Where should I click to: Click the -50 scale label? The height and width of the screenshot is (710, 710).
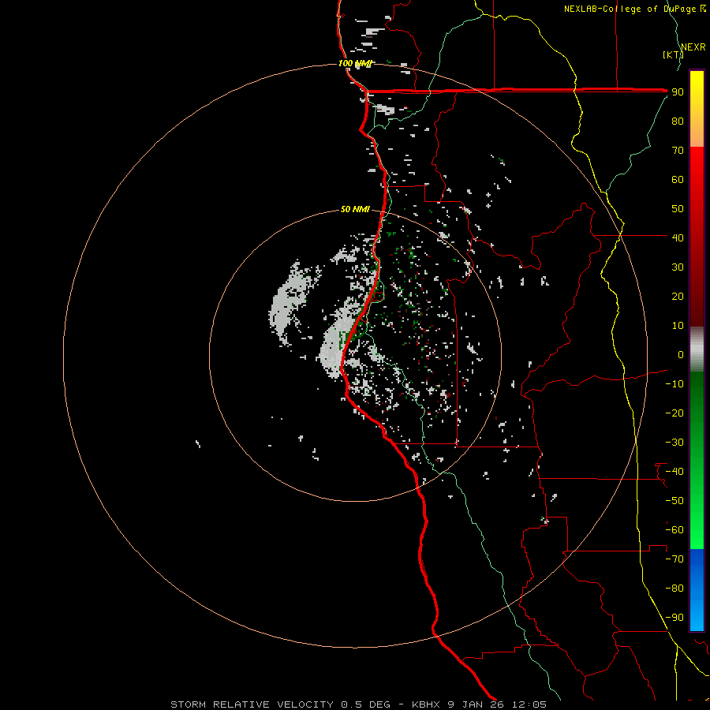(674, 500)
